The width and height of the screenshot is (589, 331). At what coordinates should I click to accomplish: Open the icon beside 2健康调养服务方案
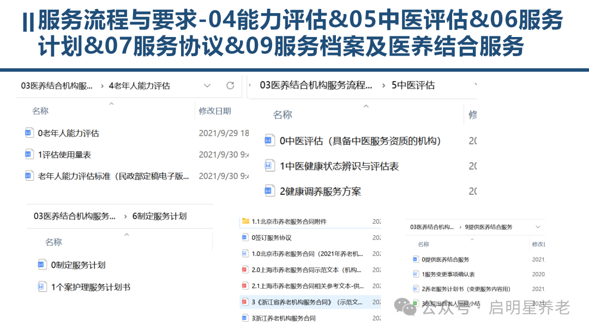coord(269,191)
